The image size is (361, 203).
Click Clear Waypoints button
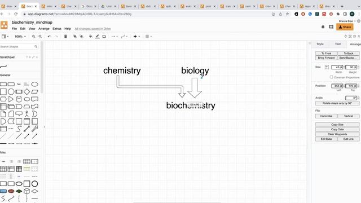coord(337,134)
